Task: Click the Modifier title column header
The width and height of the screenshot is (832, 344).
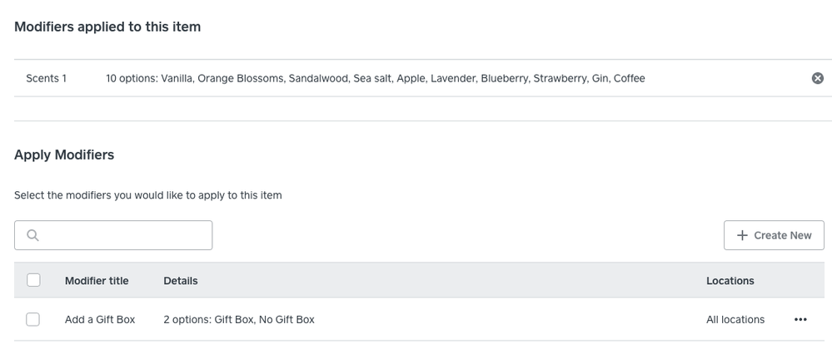Action: pyautogui.click(x=97, y=281)
